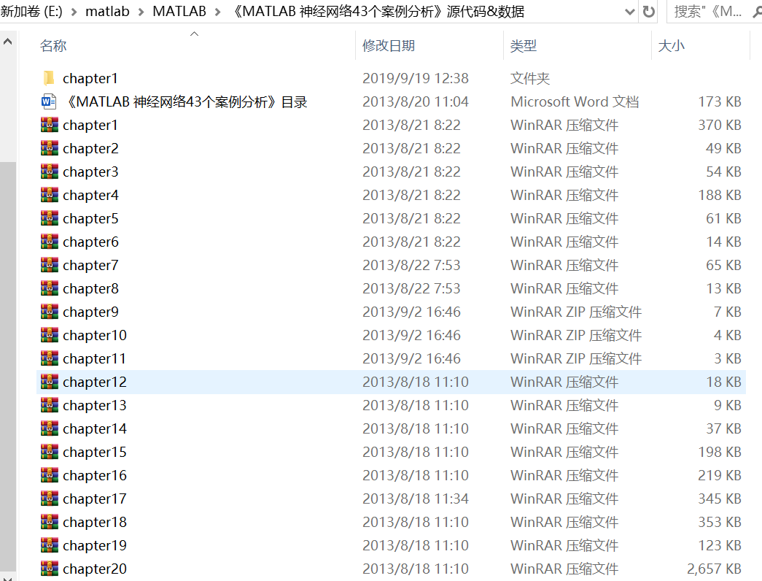Click the 2013/8/20 11:04 date cell

416,101
